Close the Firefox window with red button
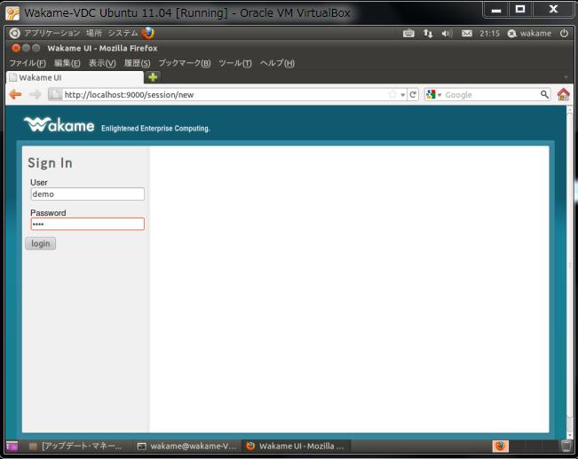578x459 pixels. coord(16,48)
